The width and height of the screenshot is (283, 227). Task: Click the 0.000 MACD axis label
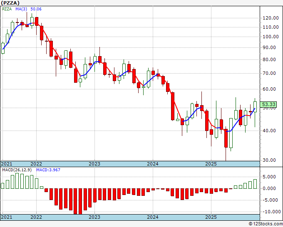(x=269, y=189)
